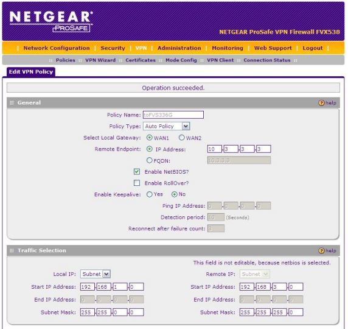Click Remote Start IP Address first octet 192
The image size is (348, 329).
pos(247,287)
